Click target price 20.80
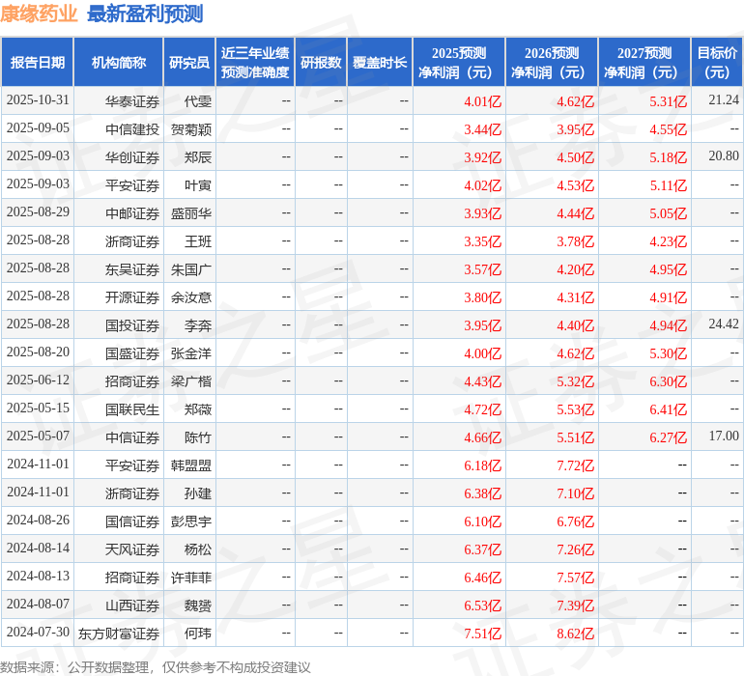 [724, 156]
